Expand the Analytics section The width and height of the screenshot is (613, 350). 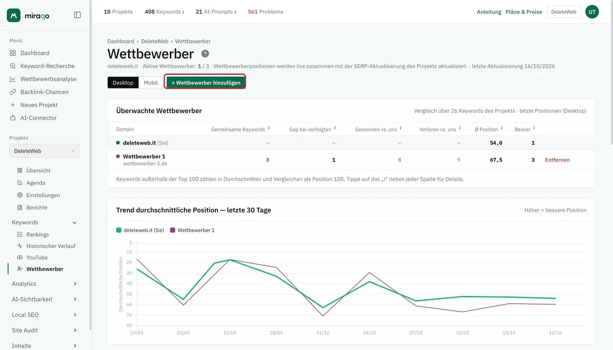(45, 284)
